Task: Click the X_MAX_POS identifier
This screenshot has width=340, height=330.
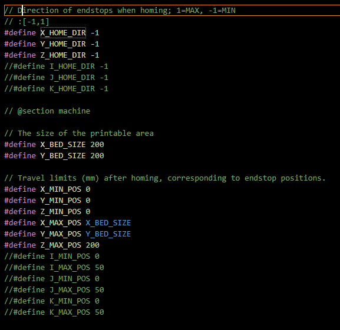Action: [x=61, y=223]
